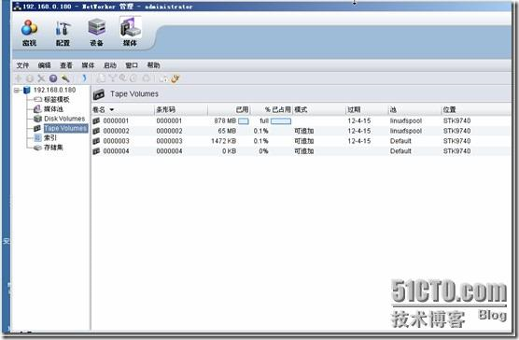The height and width of the screenshot is (340, 519).
Task: Select the 192.168.0.180 server label
Action: 55,90
